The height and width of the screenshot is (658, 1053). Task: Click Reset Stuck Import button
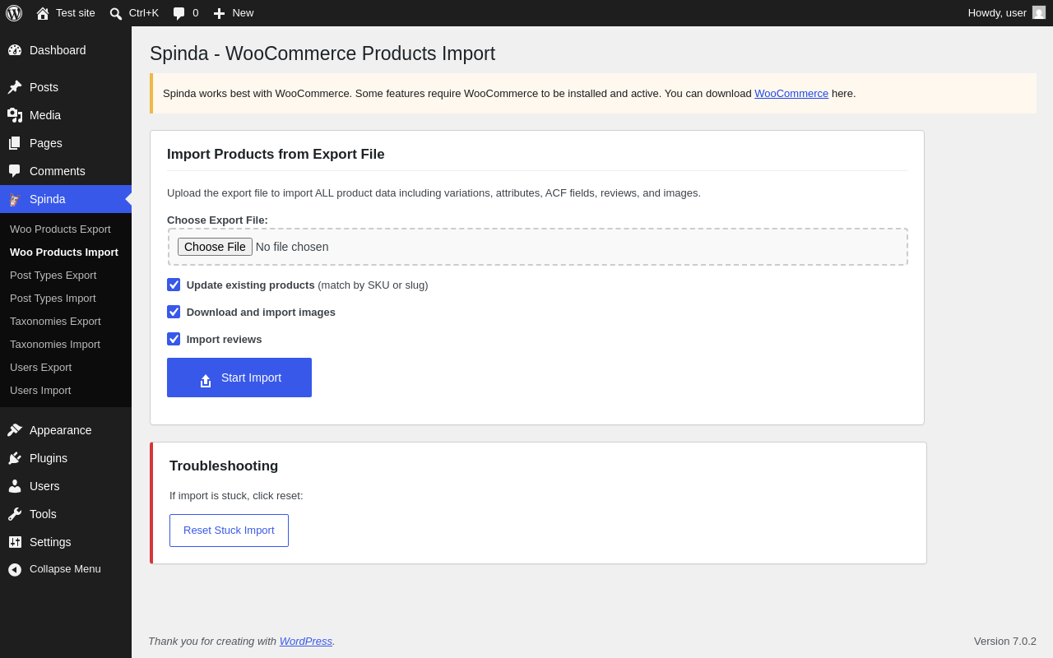point(229,531)
